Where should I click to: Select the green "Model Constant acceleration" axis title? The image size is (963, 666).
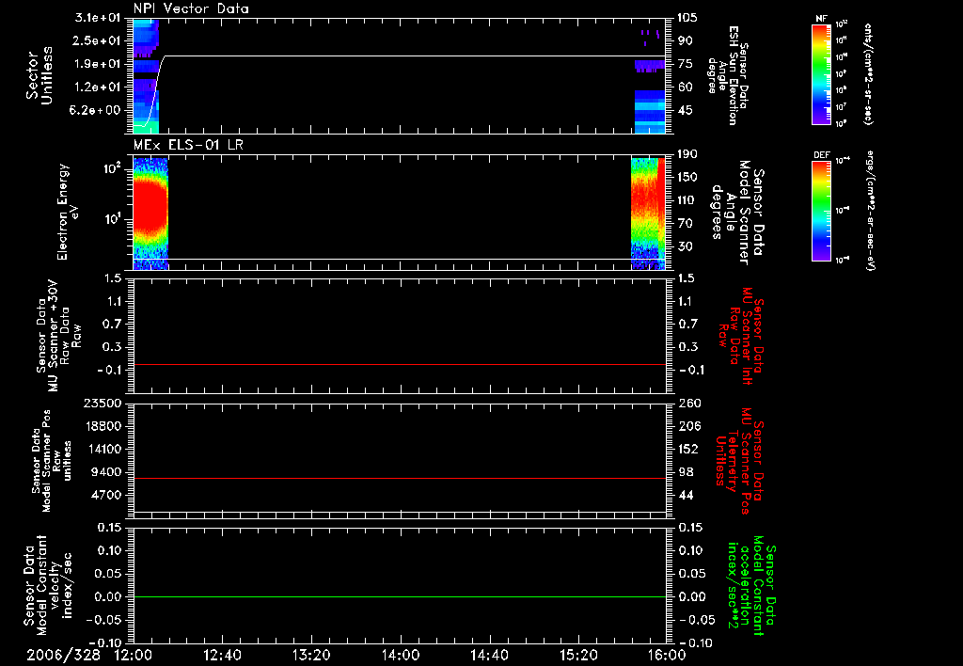pyautogui.click(x=751, y=585)
